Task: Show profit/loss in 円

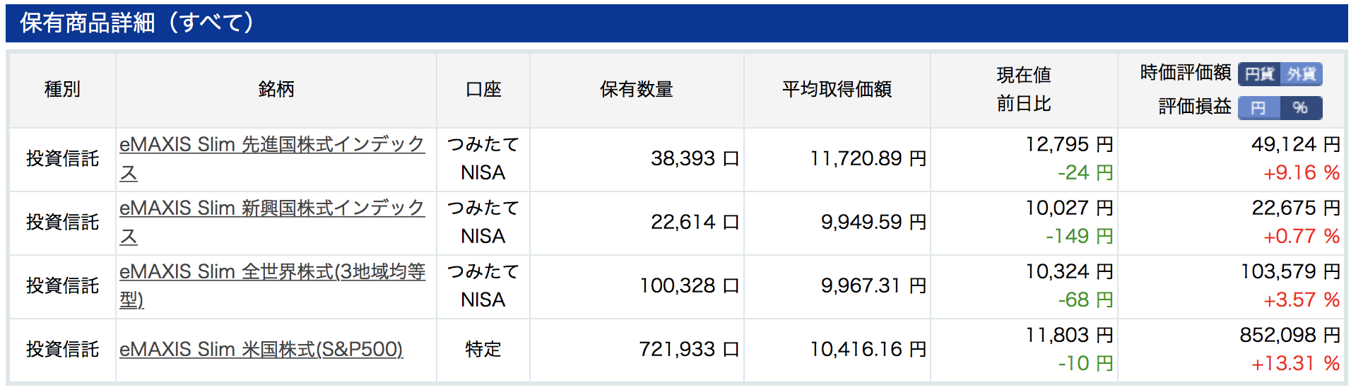Action: pos(1258,107)
